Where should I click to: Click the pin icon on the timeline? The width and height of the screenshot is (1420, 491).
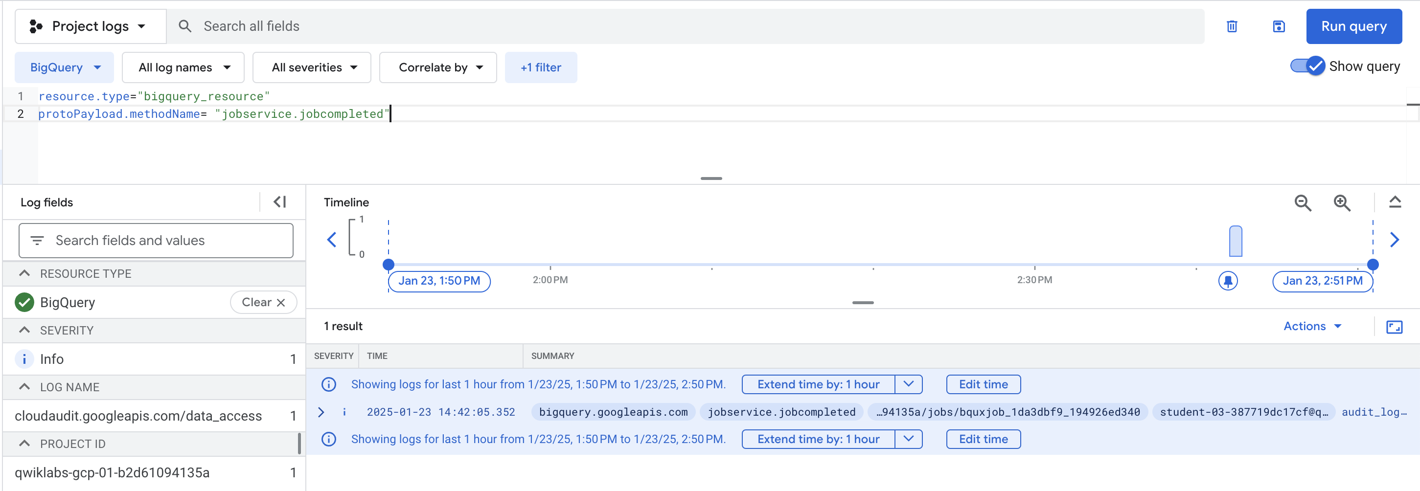coord(1228,281)
